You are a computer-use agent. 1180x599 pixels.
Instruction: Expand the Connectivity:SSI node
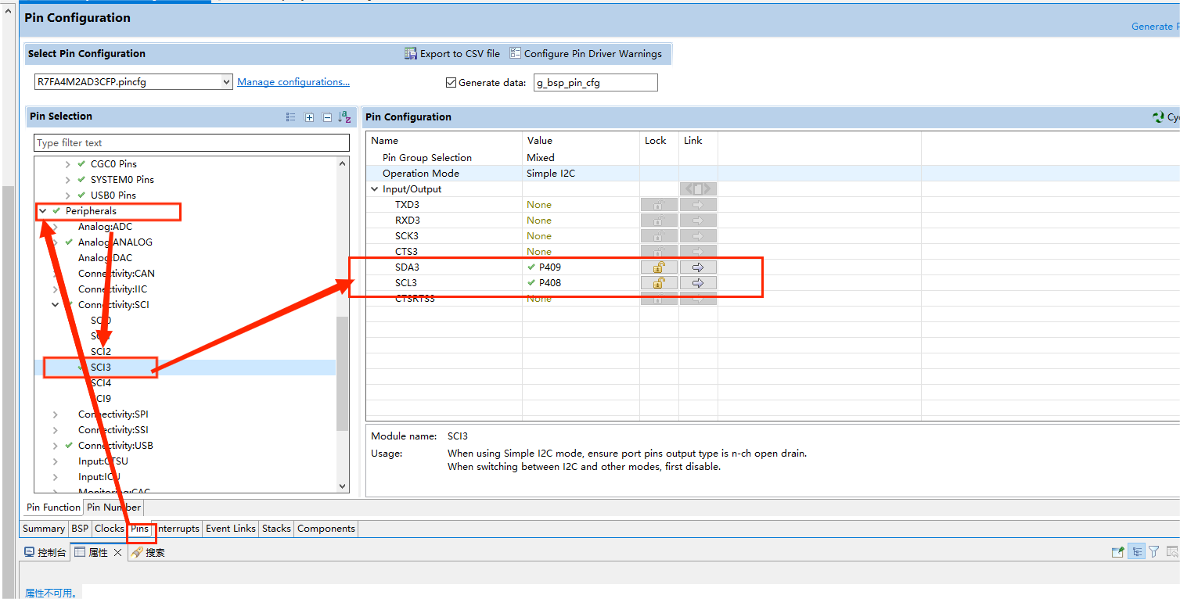click(x=56, y=430)
